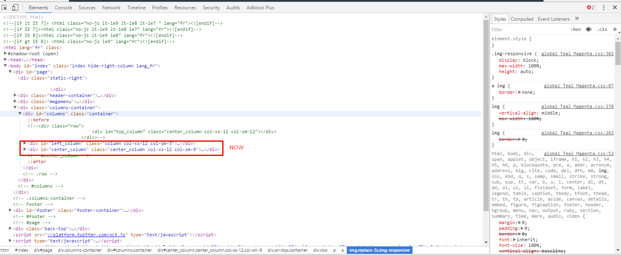Select the static-right div row

53,78
